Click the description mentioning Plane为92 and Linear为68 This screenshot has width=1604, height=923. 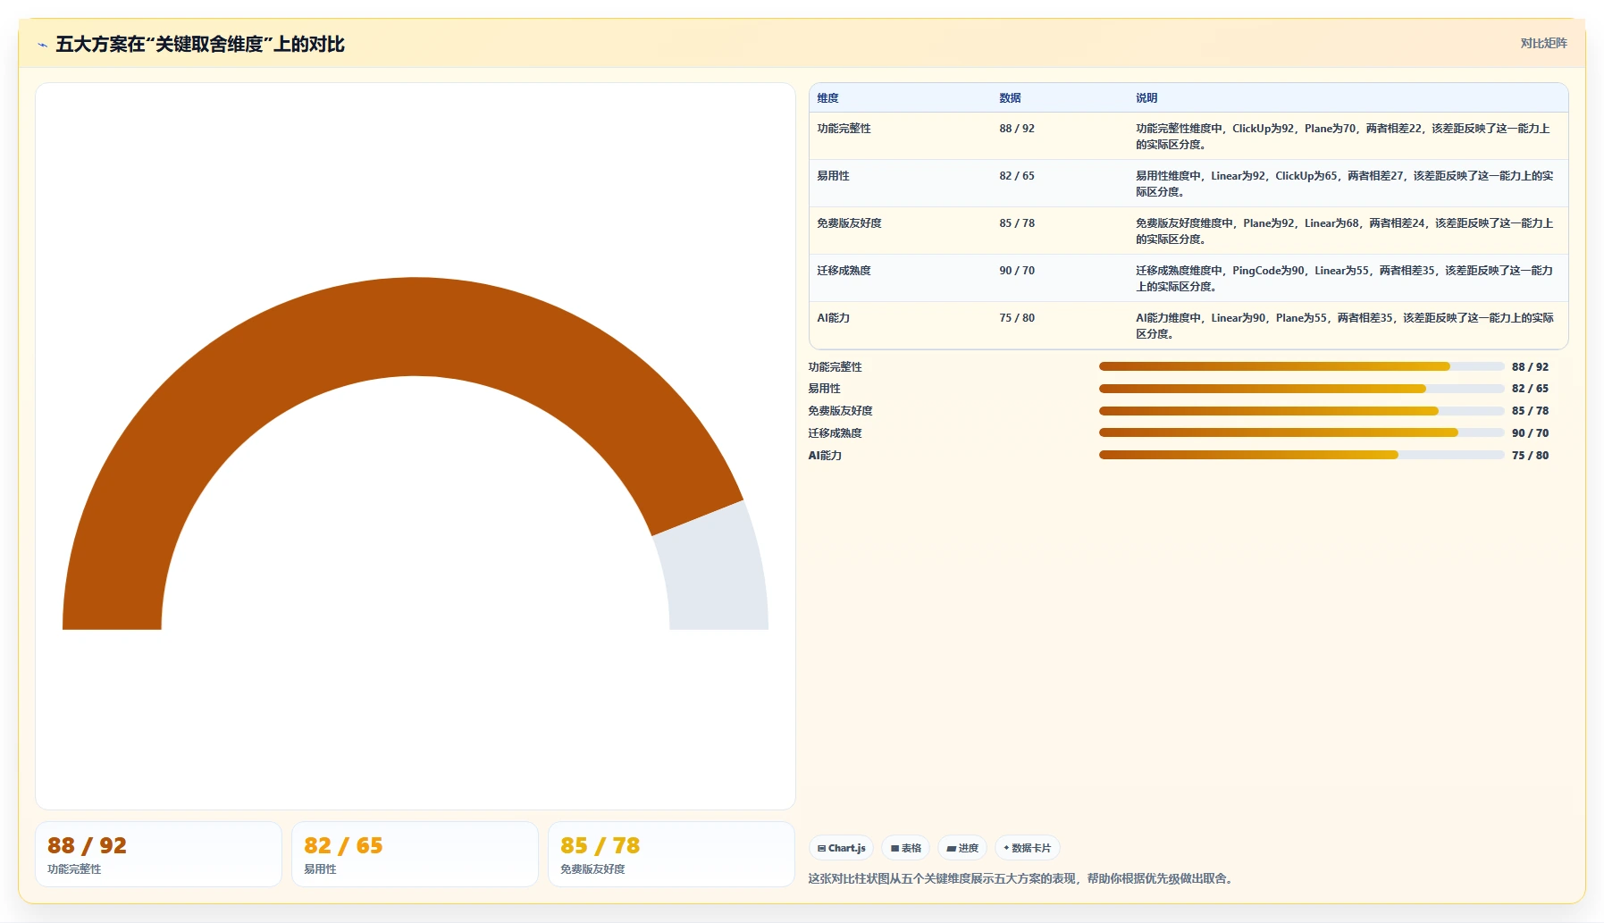pos(1344,231)
